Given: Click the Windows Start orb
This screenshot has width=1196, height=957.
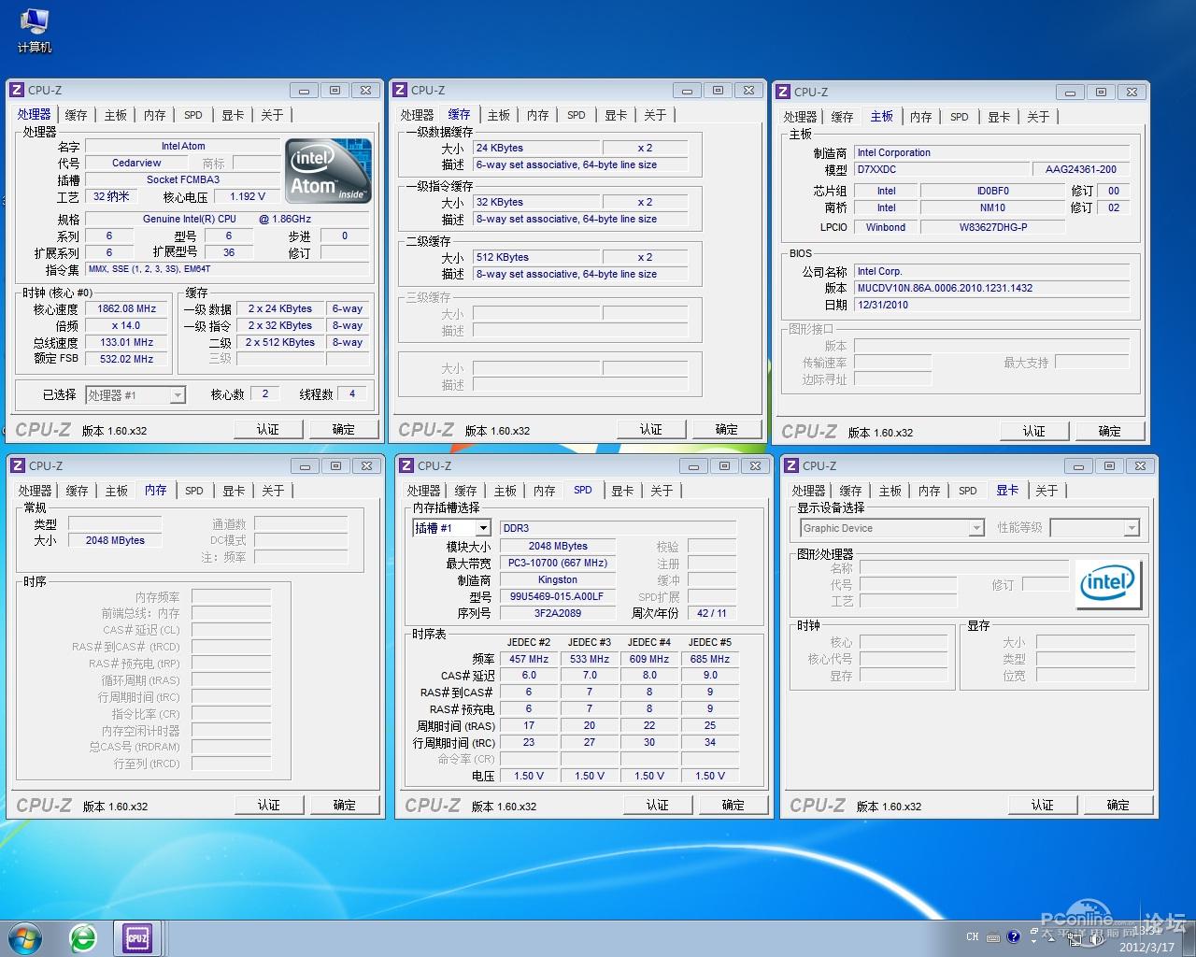Looking at the screenshot, I should pos(25,937).
